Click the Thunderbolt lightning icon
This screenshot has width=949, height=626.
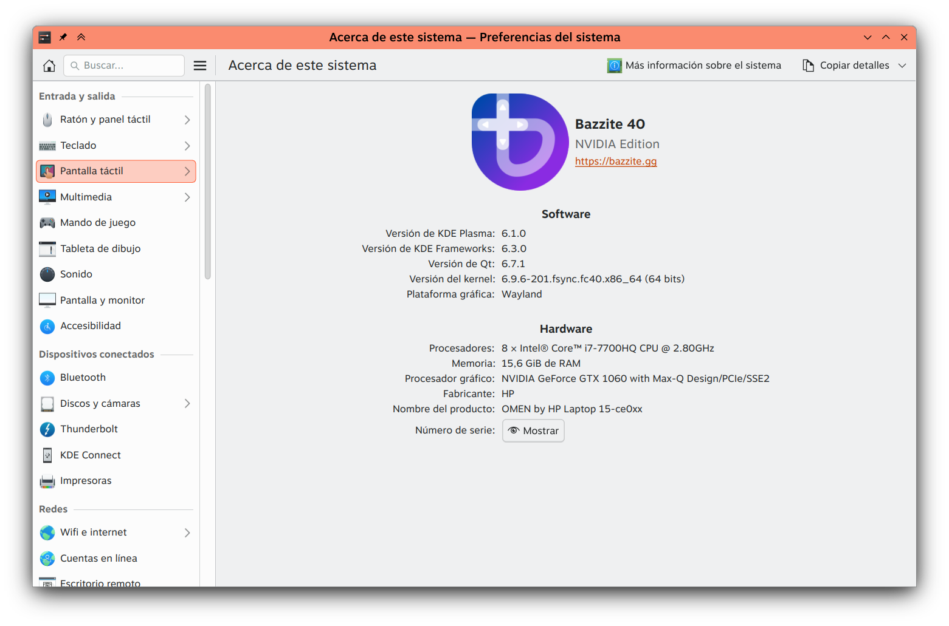[x=47, y=429]
